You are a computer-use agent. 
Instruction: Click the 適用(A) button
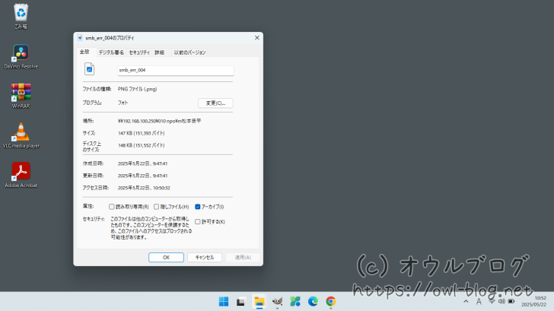click(243, 257)
